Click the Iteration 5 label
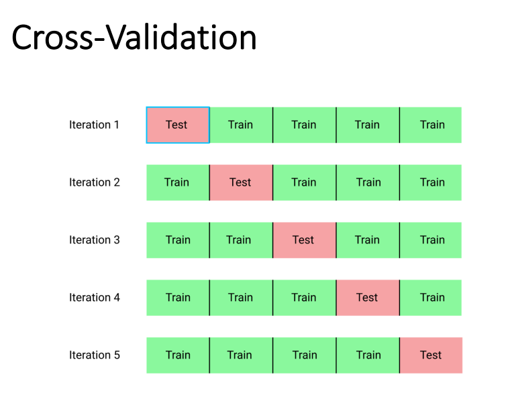This screenshot has width=510, height=401. (x=94, y=355)
